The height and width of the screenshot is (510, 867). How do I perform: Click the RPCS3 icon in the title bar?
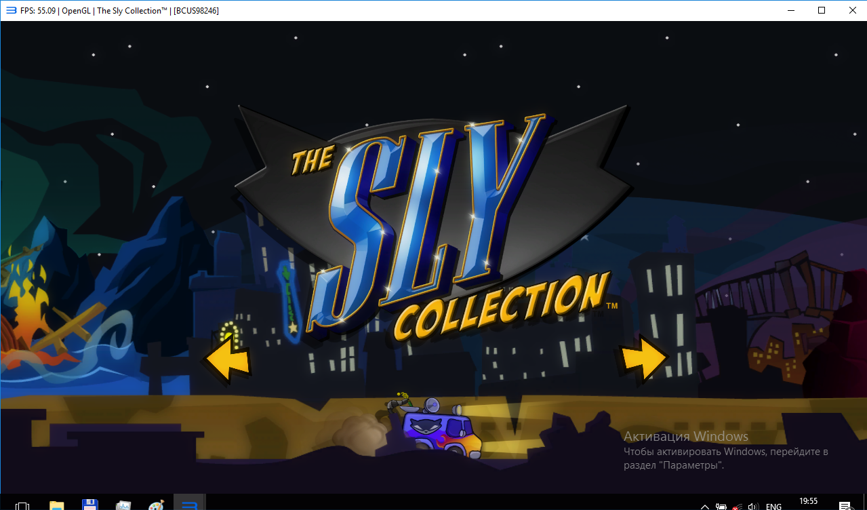point(11,10)
